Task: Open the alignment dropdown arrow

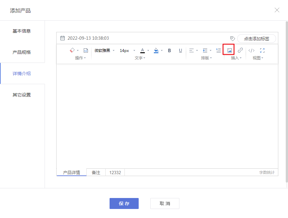Action: [x=197, y=51]
